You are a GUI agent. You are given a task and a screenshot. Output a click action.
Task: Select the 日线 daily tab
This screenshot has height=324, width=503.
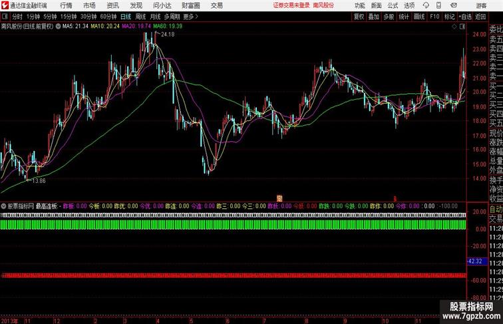click(x=126, y=17)
